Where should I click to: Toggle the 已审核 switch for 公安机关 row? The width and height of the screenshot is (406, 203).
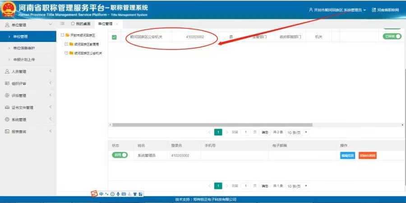(392, 37)
